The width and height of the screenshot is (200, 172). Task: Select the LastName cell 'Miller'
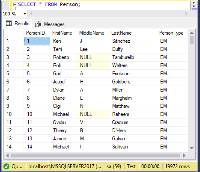pos(133,90)
